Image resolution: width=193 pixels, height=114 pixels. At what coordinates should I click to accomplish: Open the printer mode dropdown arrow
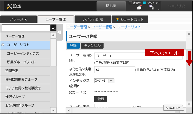[x=159, y=9]
